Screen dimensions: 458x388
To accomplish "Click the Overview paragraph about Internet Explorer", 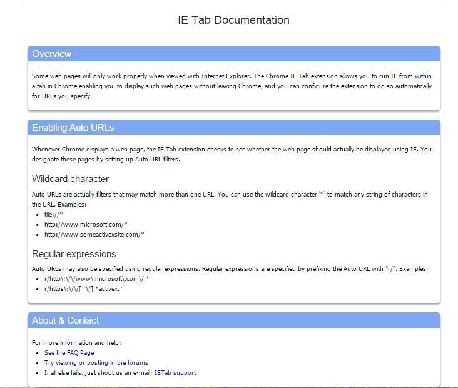I will 232,86.
